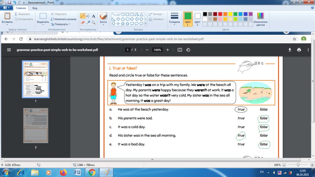Pick the Eraser tool
The image size is (315, 177).
pos(83,22)
